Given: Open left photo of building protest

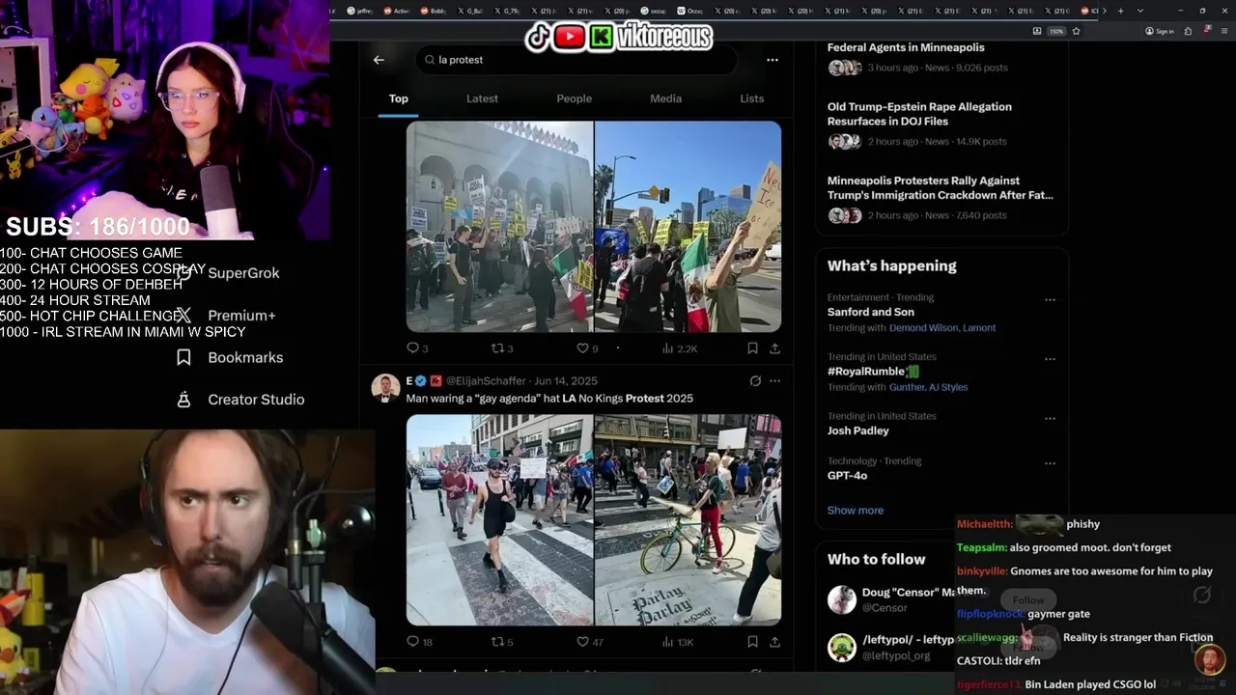Looking at the screenshot, I should coord(499,227).
